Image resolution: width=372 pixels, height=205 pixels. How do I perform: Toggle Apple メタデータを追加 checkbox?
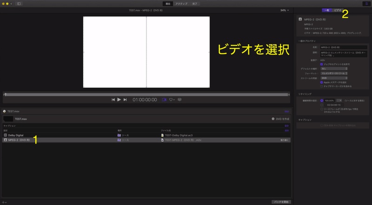pos(322,82)
